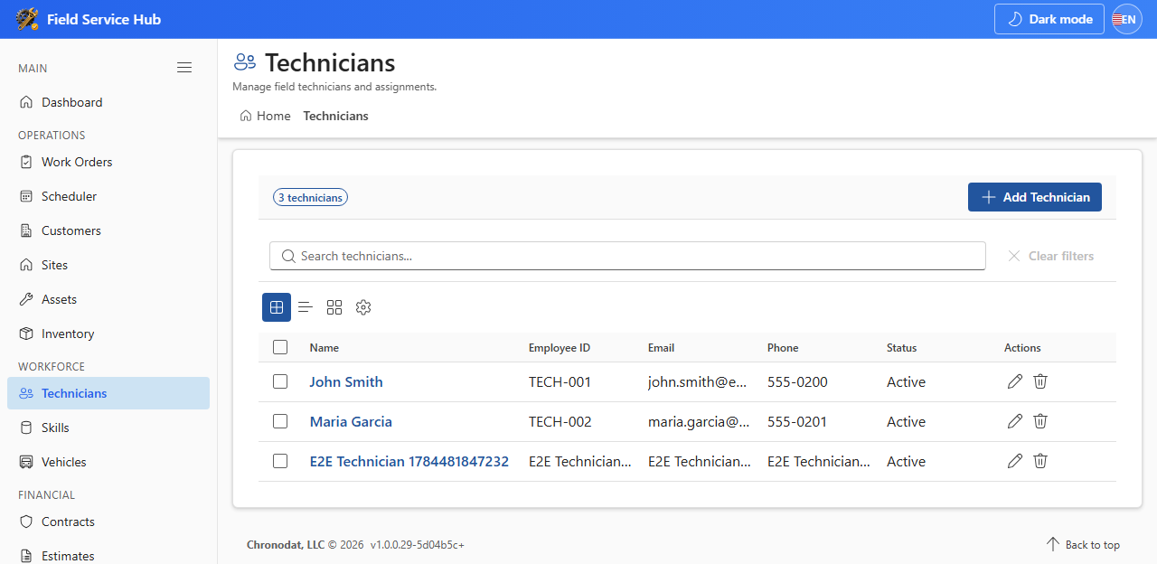Click version v1.0.0.29-5d04b5c+ text
The width and height of the screenshot is (1157, 564).
417,545
